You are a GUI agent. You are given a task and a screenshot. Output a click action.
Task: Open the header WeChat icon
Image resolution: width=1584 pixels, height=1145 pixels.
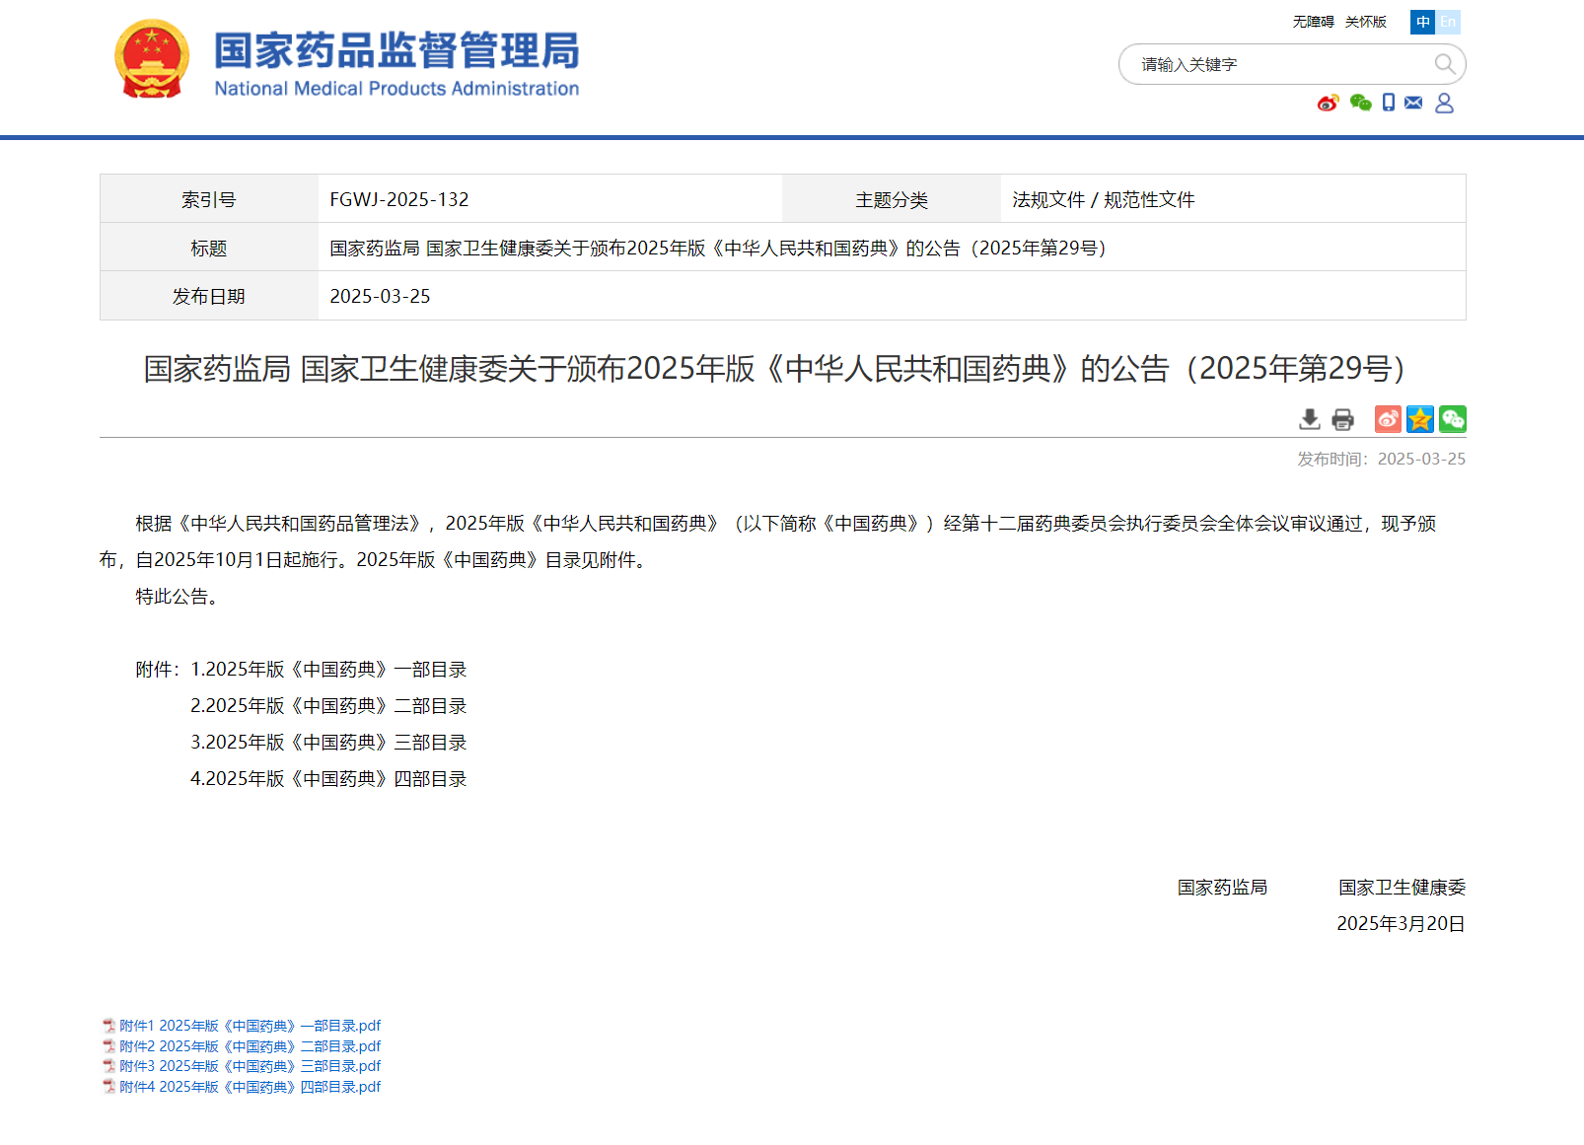point(1360,103)
